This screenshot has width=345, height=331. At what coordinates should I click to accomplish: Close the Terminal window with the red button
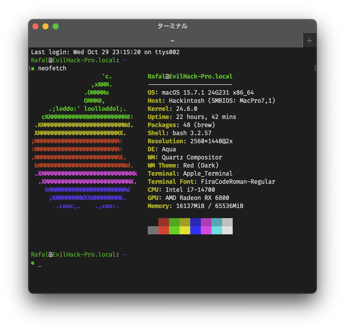35,26
